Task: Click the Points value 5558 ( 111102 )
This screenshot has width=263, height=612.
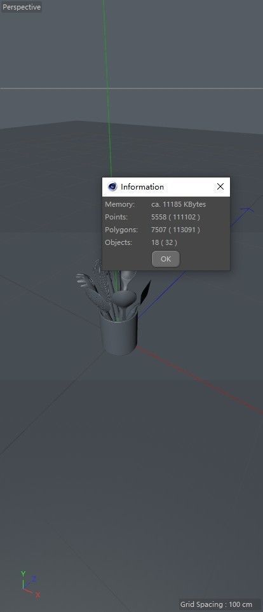Action: [x=175, y=217]
